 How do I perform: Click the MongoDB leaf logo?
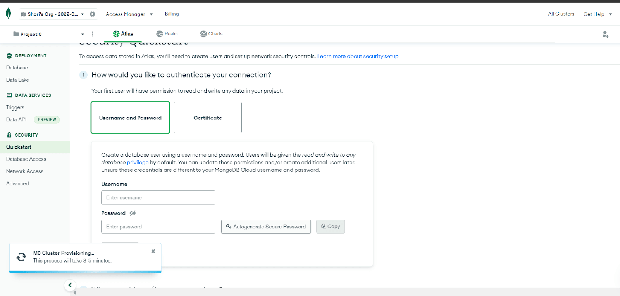9,14
